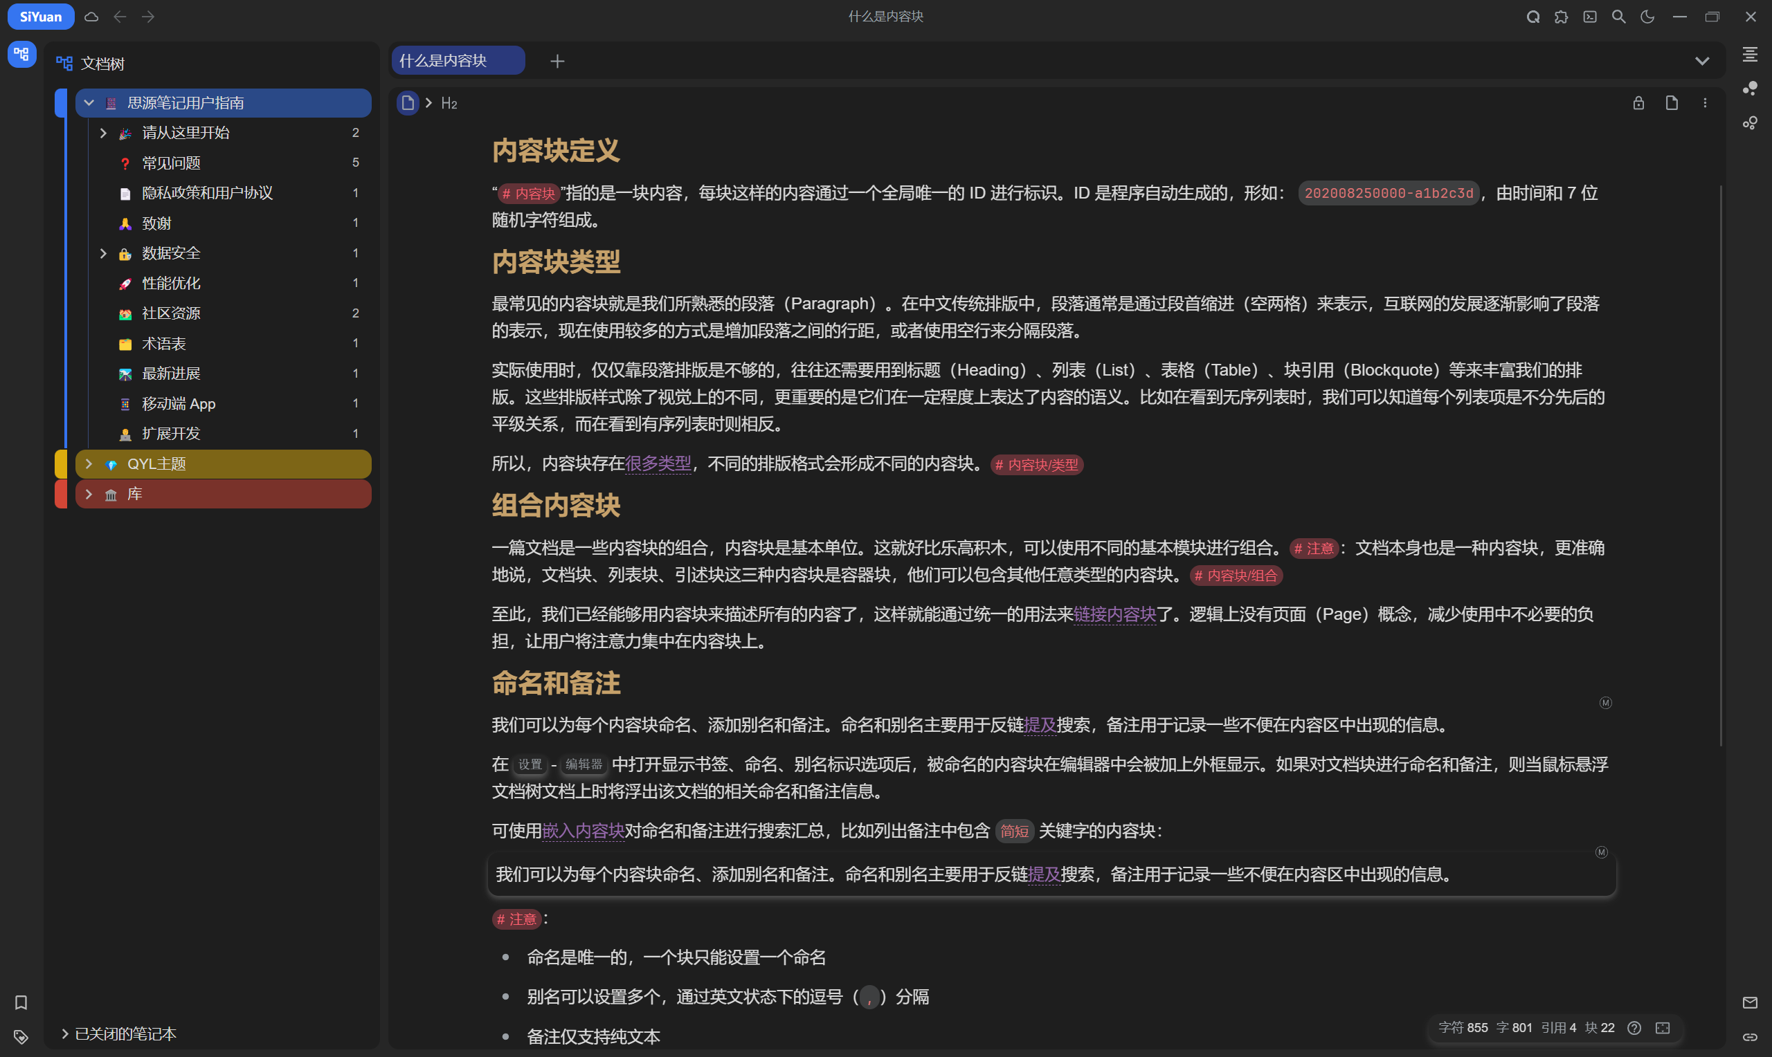
Task: Collapse the 思源笔记用户指南 notebook
Action: click(89, 102)
